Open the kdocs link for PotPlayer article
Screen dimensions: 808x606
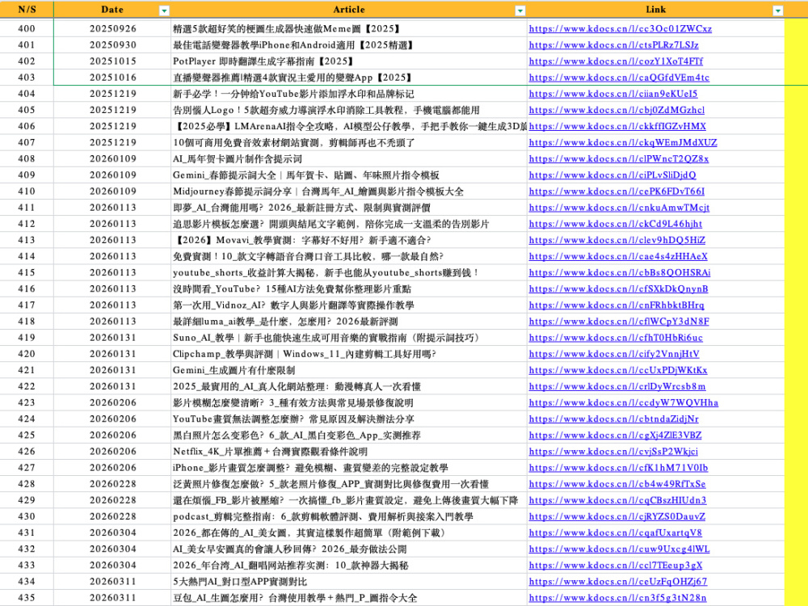click(616, 61)
